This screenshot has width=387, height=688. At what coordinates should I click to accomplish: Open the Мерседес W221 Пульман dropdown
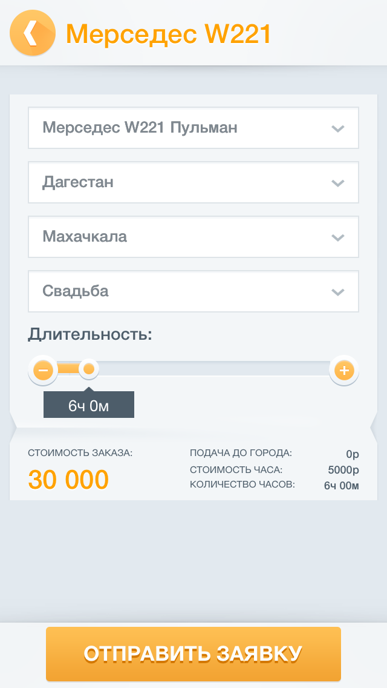pos(193,128)
